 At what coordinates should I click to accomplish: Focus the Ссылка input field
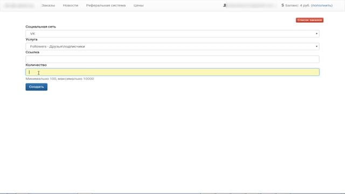click(172, 59)
